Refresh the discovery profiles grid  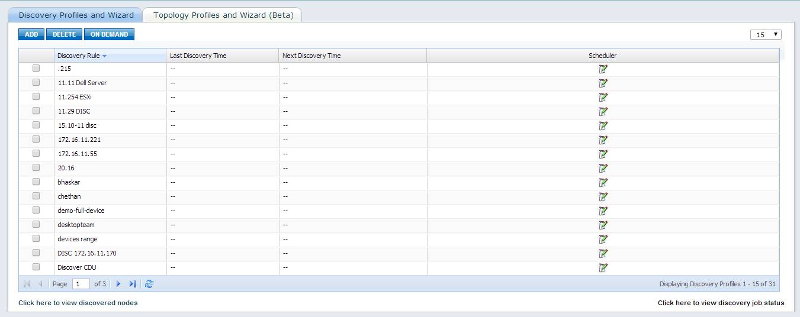(149, 284)
